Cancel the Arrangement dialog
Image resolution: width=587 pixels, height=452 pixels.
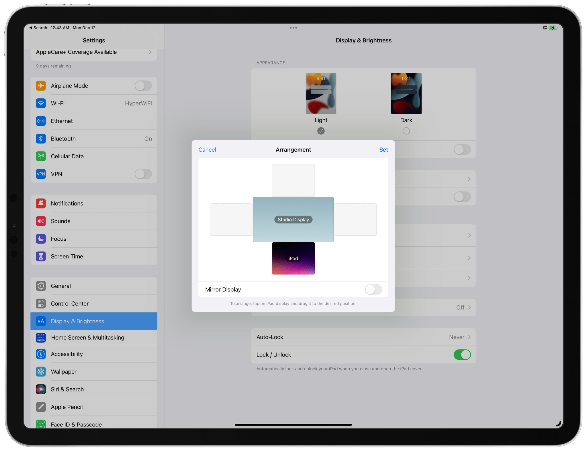[x=207, y=150]
